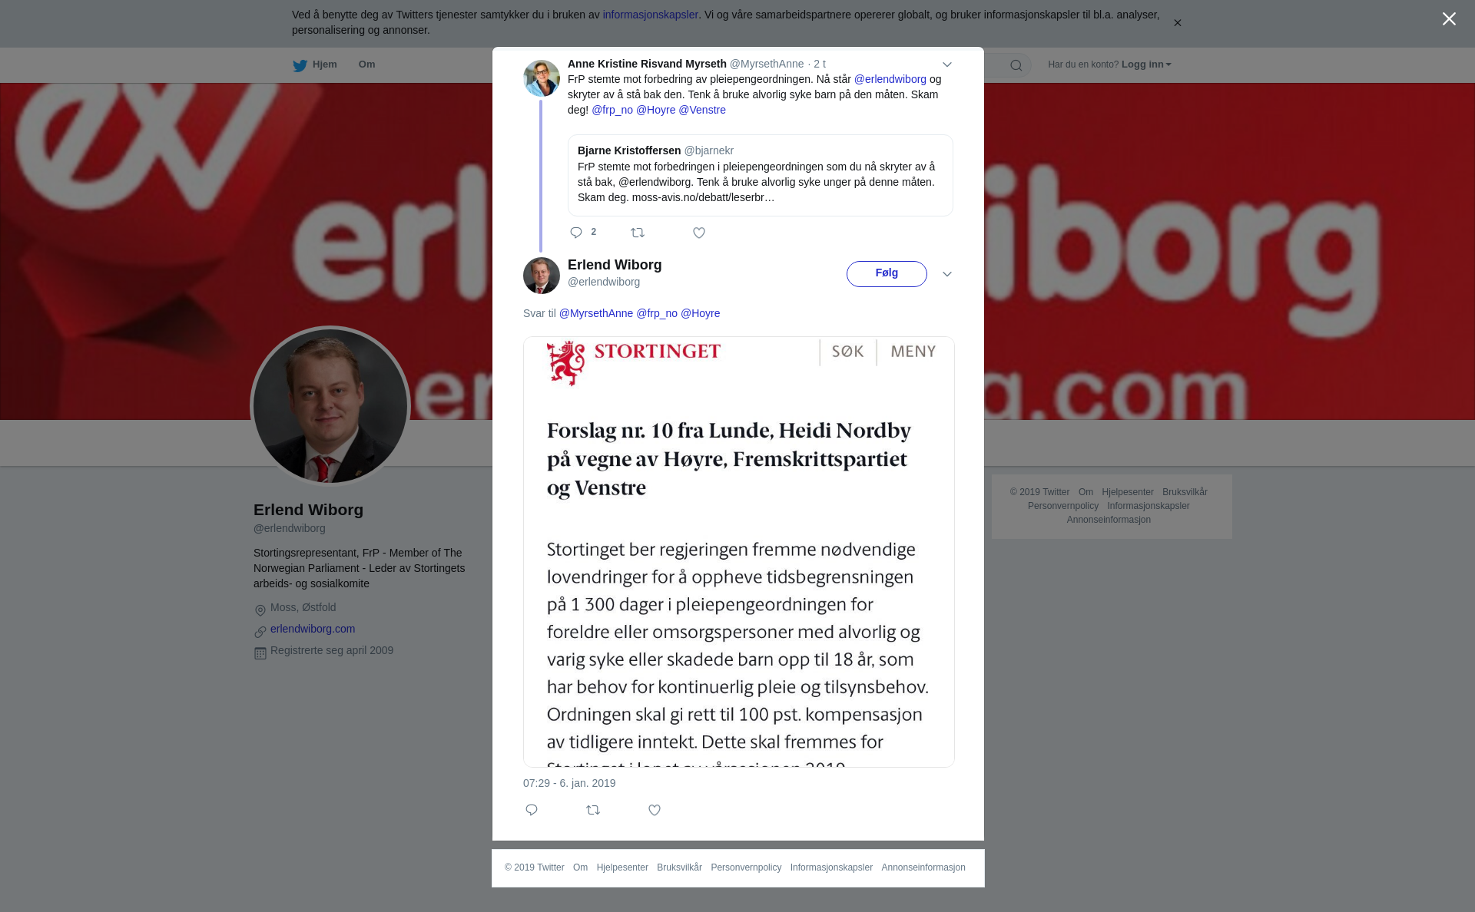This screenshot has height=912, width=1475.
Task: Click the @erlendwiborg mention in tweet
Action: coord(890,79)
